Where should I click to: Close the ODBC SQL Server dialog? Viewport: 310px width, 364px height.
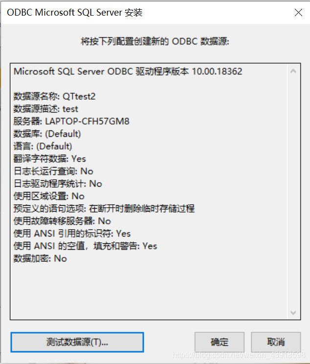pos(298,12)
